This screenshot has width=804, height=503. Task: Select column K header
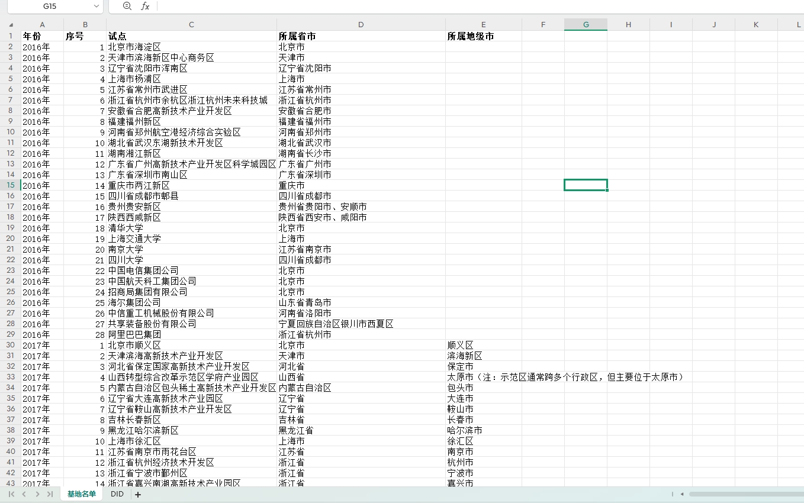pos(756,24)
